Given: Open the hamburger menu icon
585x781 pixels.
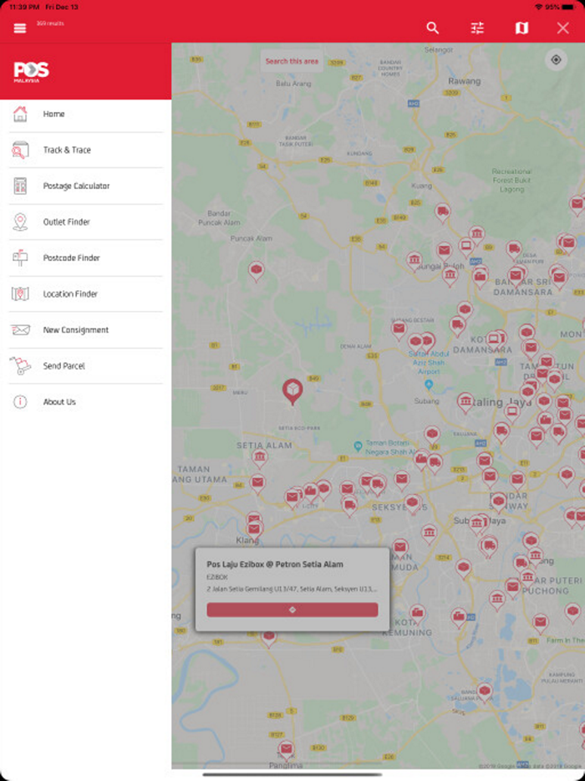Looking at the screenshot, I should point(20,28).
